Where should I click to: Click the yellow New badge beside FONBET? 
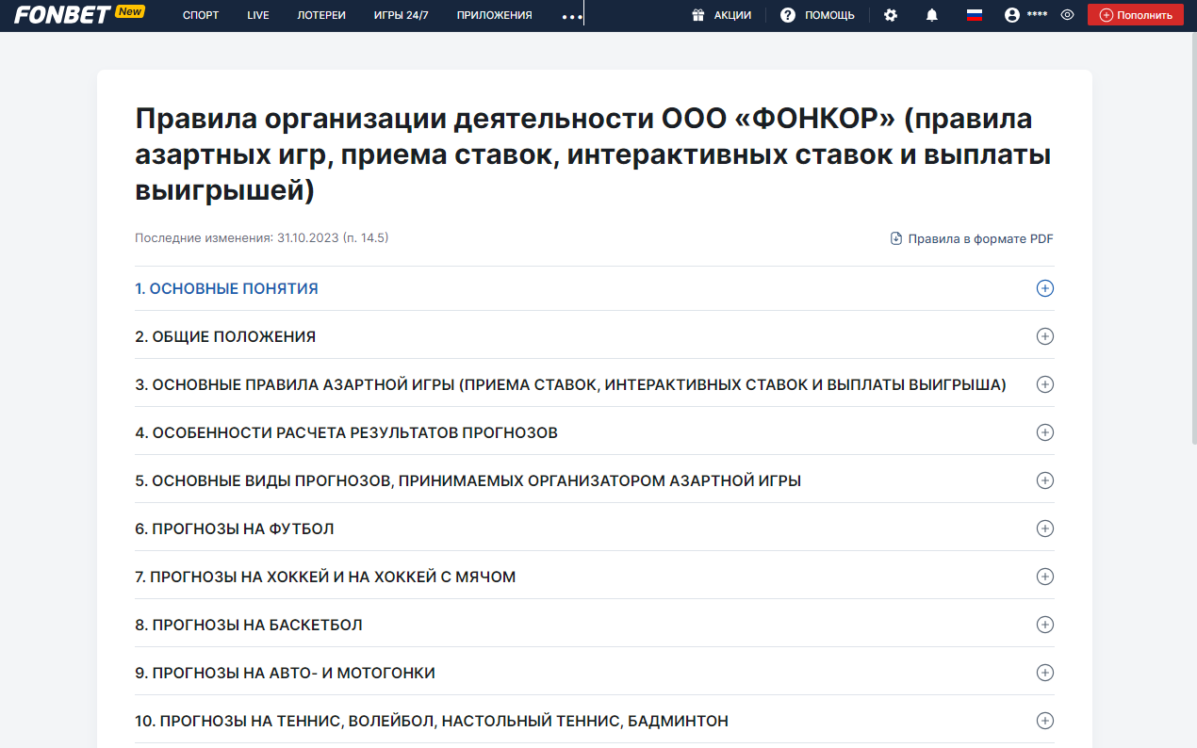(x=129, y=11)
